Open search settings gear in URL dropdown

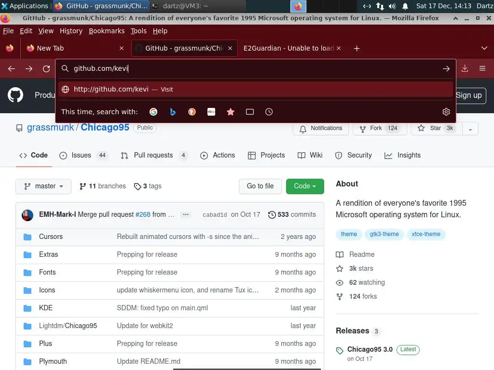446,112
